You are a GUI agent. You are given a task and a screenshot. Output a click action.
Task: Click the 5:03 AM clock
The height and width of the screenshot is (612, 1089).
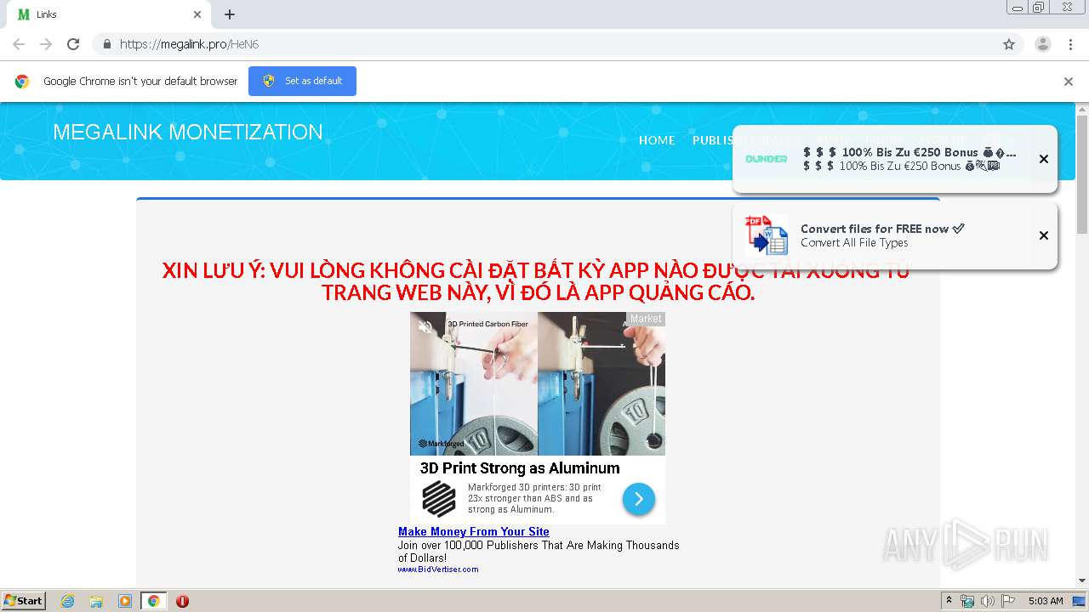[x=1046, y=601]
